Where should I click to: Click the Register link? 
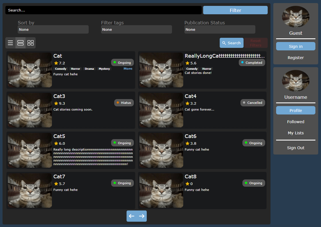pyautogui.click(x=295, y=58)
